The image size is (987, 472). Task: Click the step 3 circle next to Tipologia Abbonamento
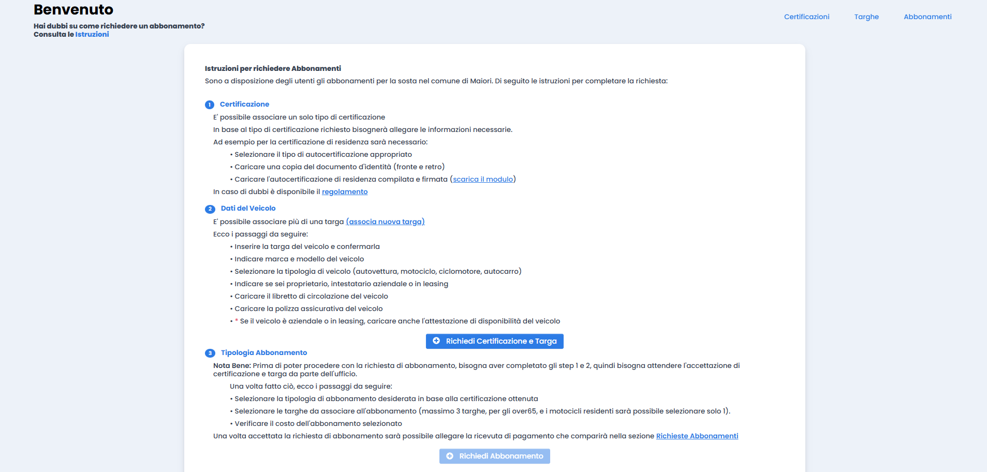click(x=210, y=352)
